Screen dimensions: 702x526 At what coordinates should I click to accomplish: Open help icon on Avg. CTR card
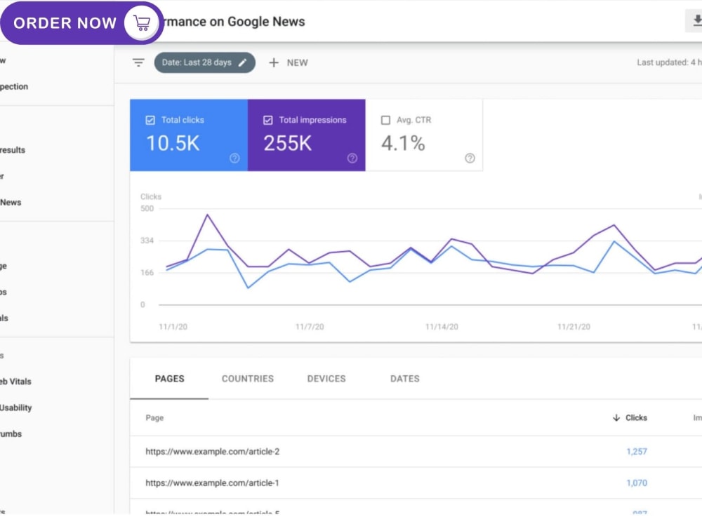coord(470,158)
